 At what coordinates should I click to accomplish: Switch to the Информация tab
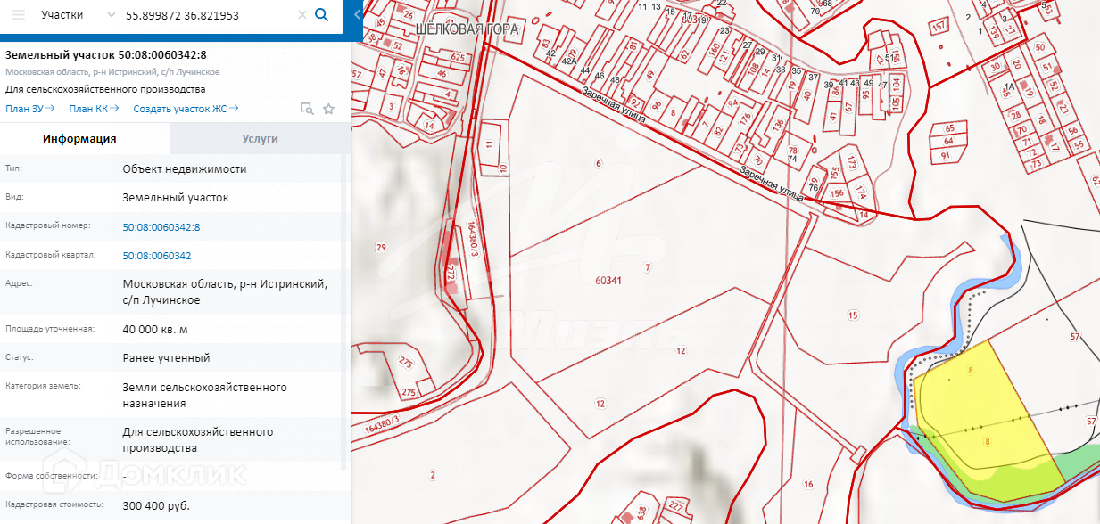(79, 139)
